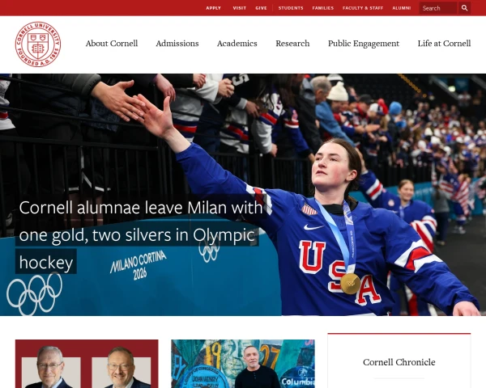Click the Give link
The image size is (486, 388).
click(x=261, y=8)
